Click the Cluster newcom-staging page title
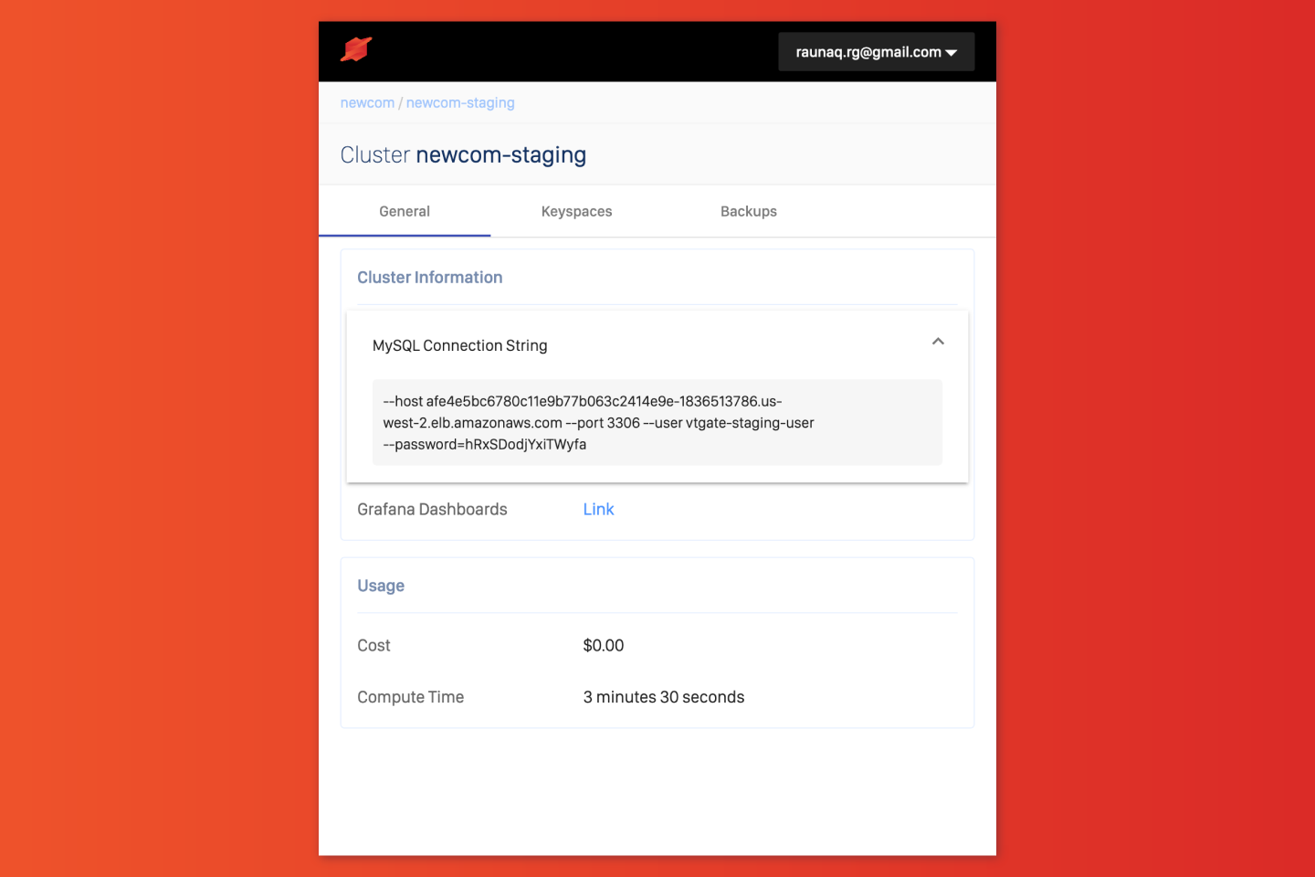This screenshot has height=877, width=1315. (463, 155)
